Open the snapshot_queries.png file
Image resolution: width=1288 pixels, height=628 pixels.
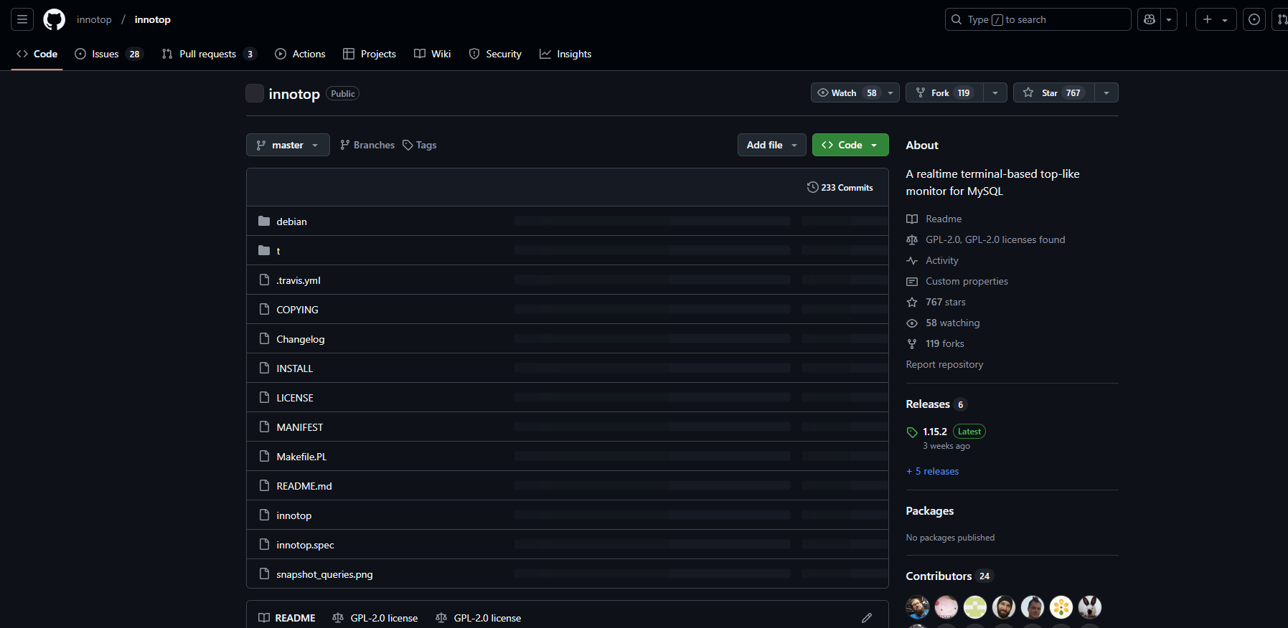[x=324, y=574]
